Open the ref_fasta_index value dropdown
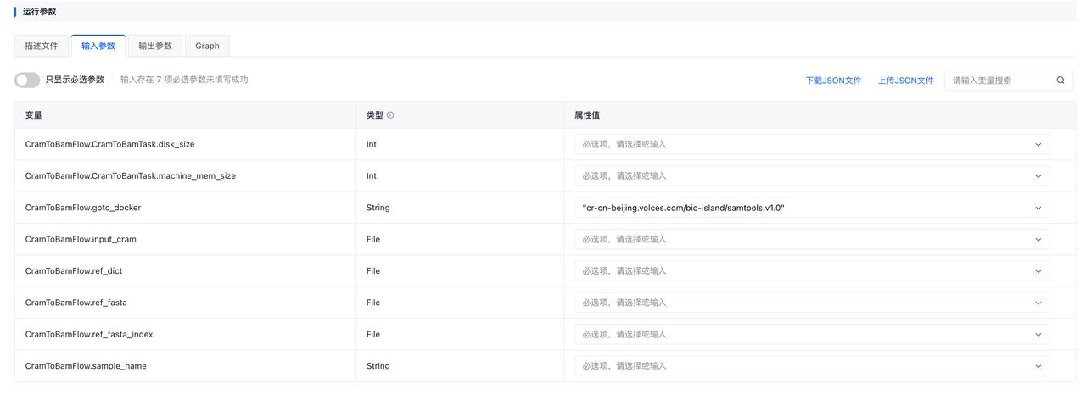This screenshot has width=1086, height=395. tap(1038, 335)
